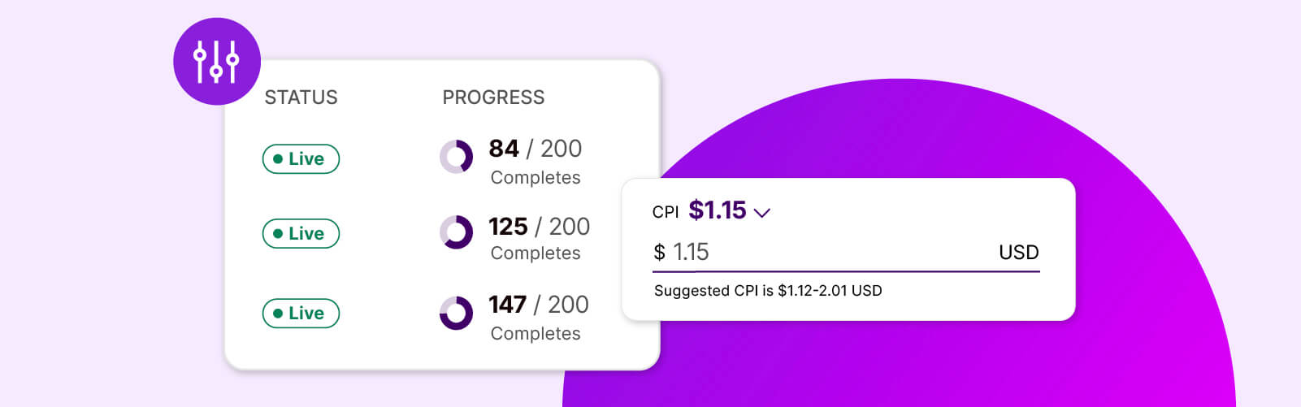Click the 125 / 200 progress count
Screen dimensions: 1301x407
pos(539,226)
